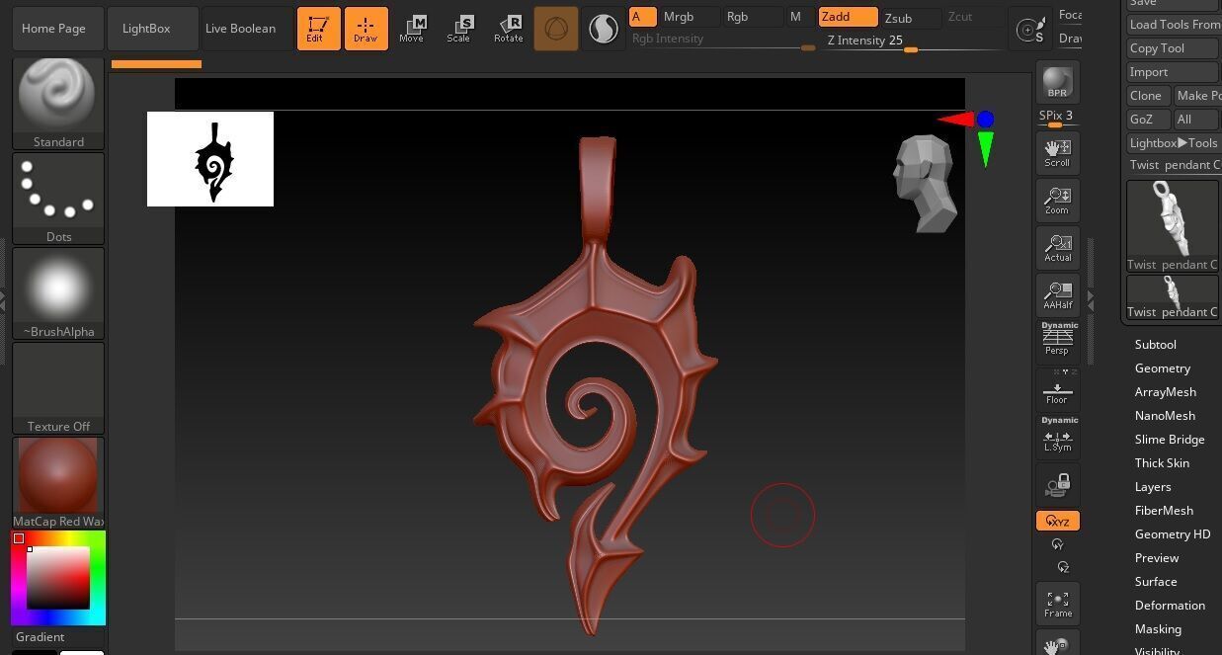Expand the Geometry HD section
The image size is (1222, 655).
1173,534
